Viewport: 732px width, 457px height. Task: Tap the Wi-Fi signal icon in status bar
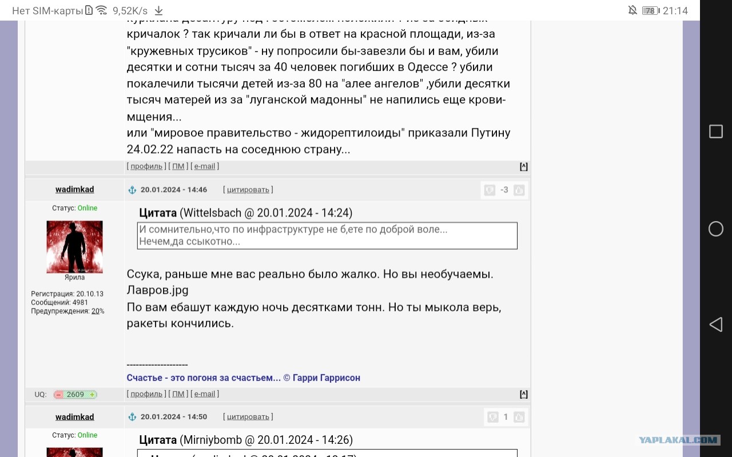101,10
